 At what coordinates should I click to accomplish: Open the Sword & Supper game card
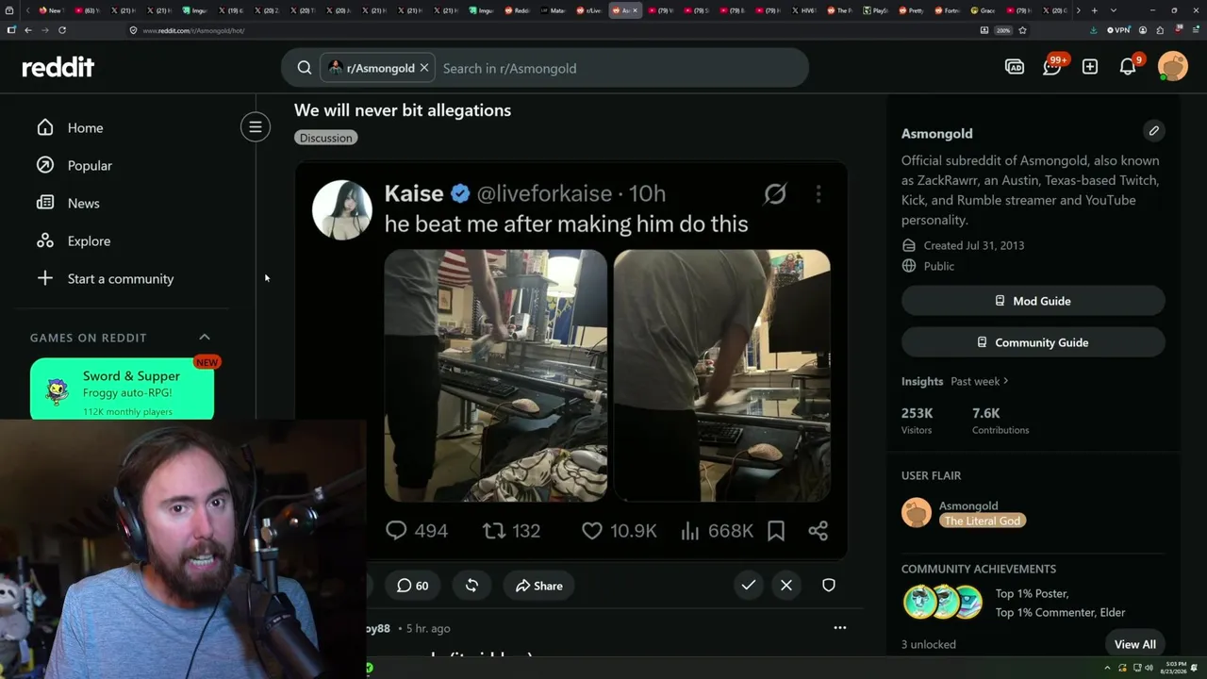click(x=123, y=389)
